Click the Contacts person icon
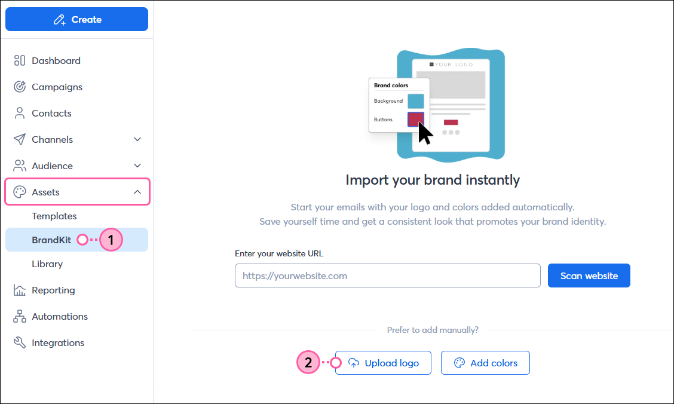 19,113
